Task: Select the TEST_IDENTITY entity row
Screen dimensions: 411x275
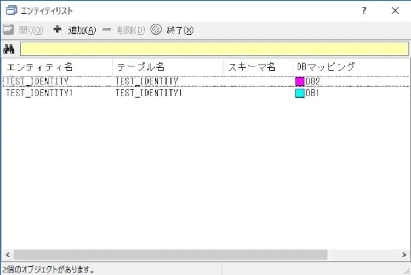Action: [x=37, y=82]
